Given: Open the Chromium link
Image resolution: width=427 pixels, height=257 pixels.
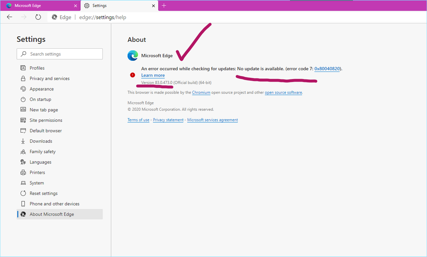Looking at the screenshot, I should click(201, 92).
